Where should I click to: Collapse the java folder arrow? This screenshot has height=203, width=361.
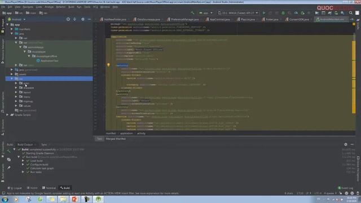point(12,34)
